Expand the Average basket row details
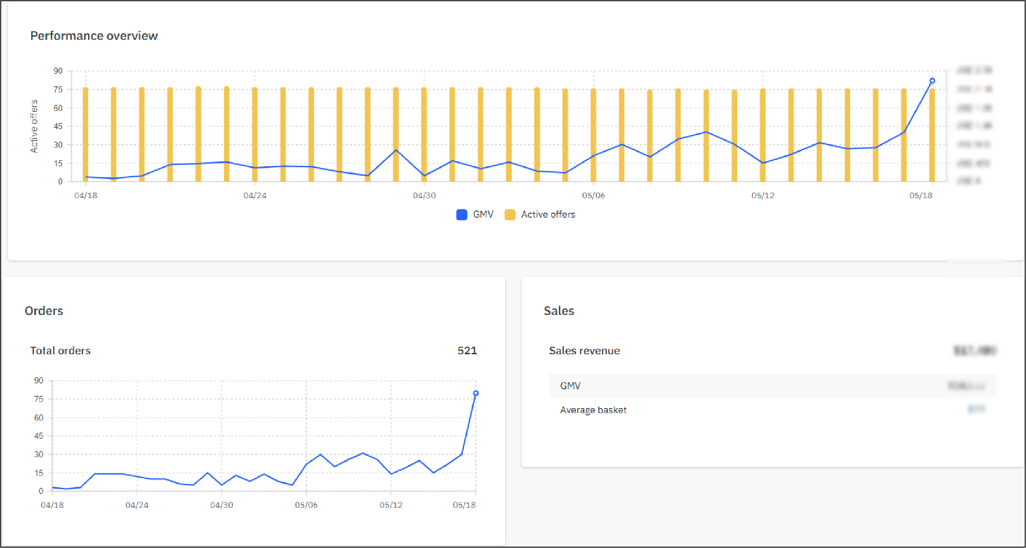Image resolution: width=1026 pixels, height=548 pixels. (x=593, y=410)
